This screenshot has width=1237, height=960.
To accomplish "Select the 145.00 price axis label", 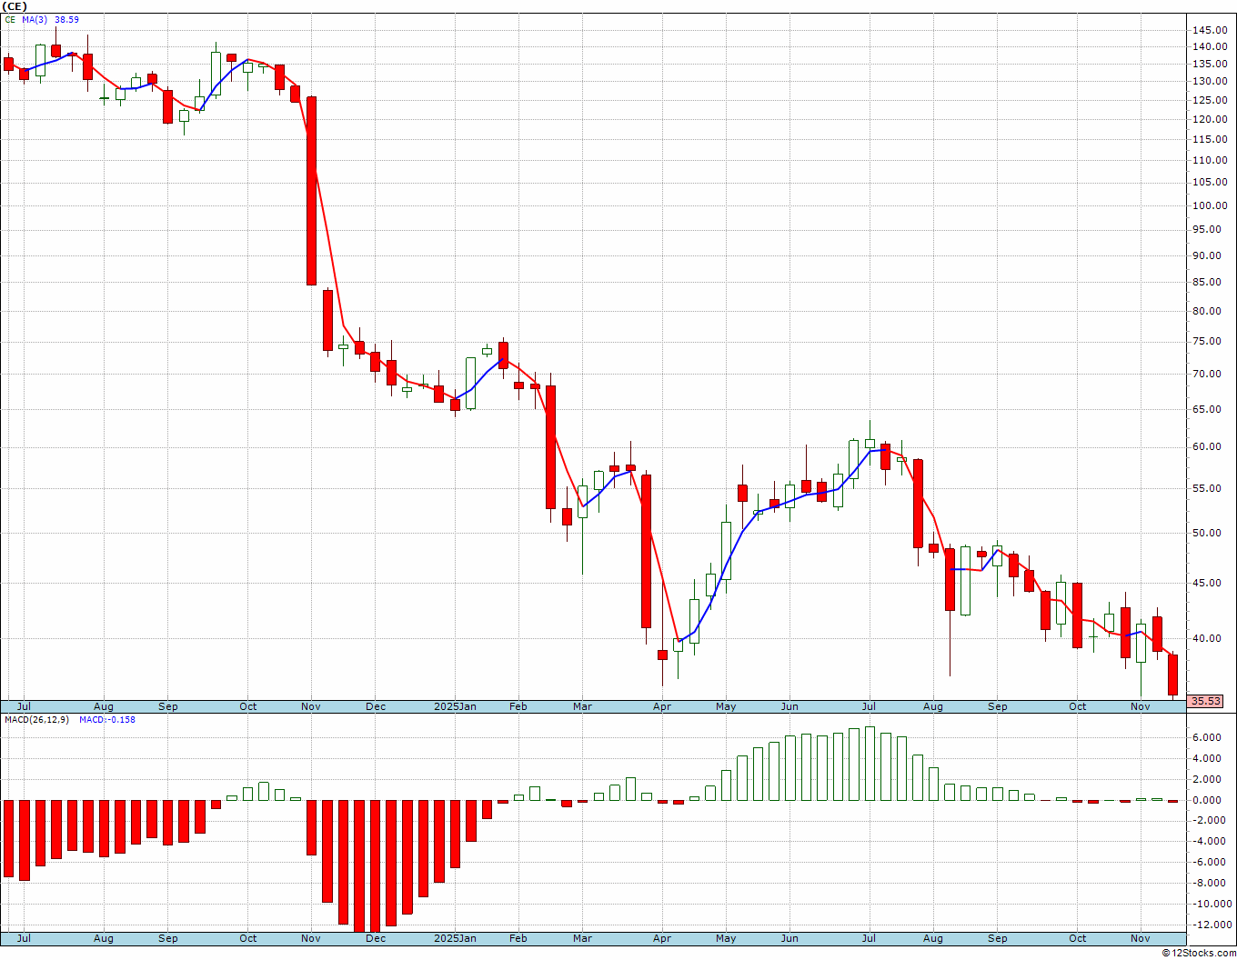I will tap(1210, 30).
